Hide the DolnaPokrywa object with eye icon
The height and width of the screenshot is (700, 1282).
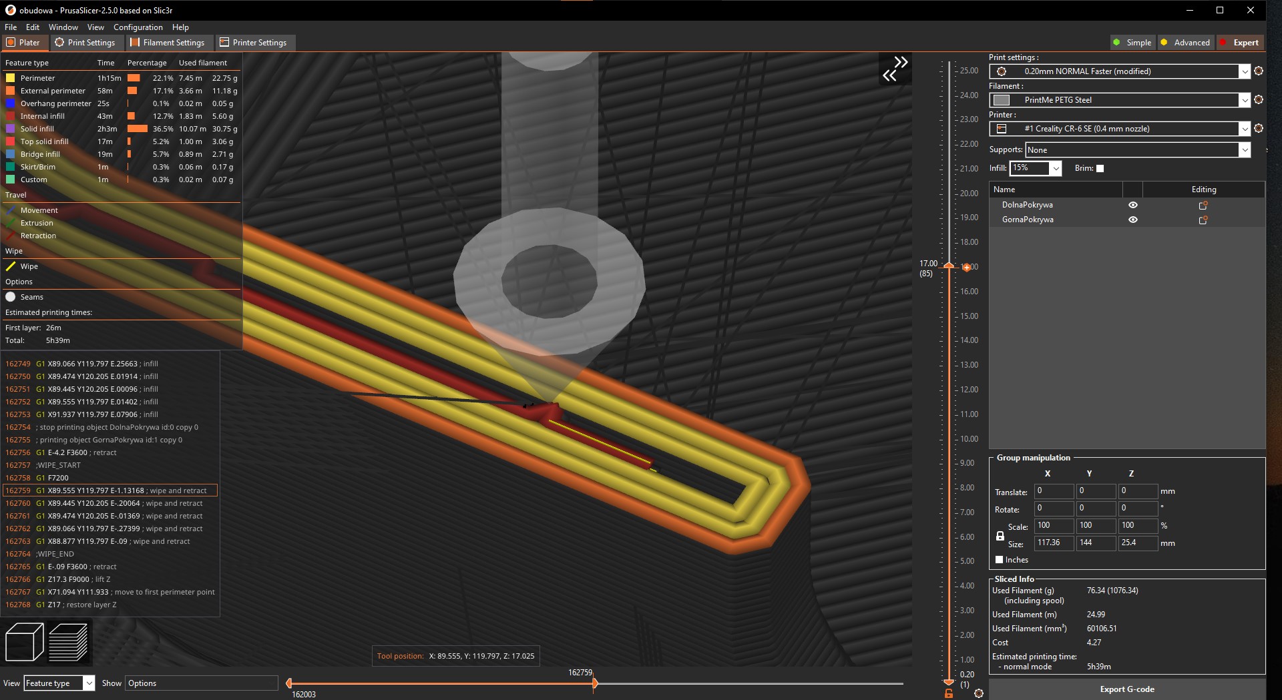tap(1133, 205)
